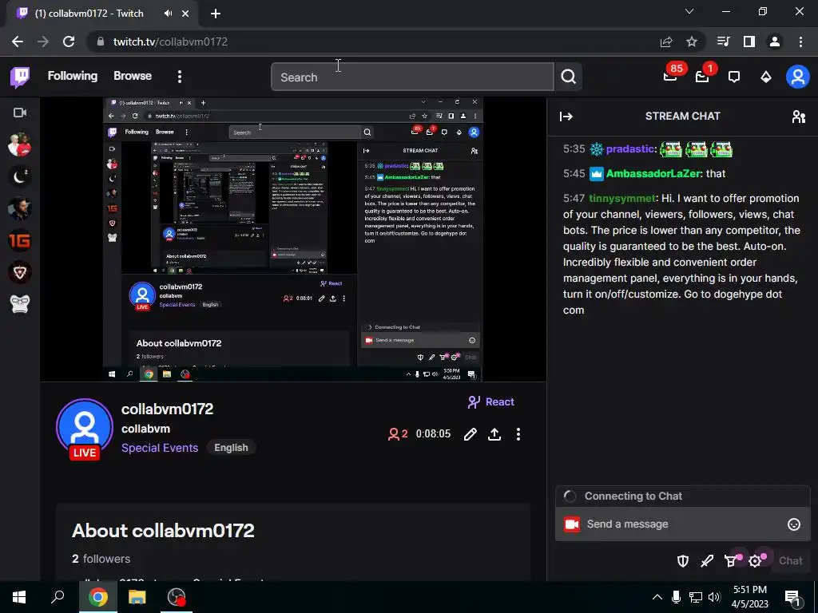Open the browser media control icon
This screenshot has height=613, width=818.
(723, 42)
